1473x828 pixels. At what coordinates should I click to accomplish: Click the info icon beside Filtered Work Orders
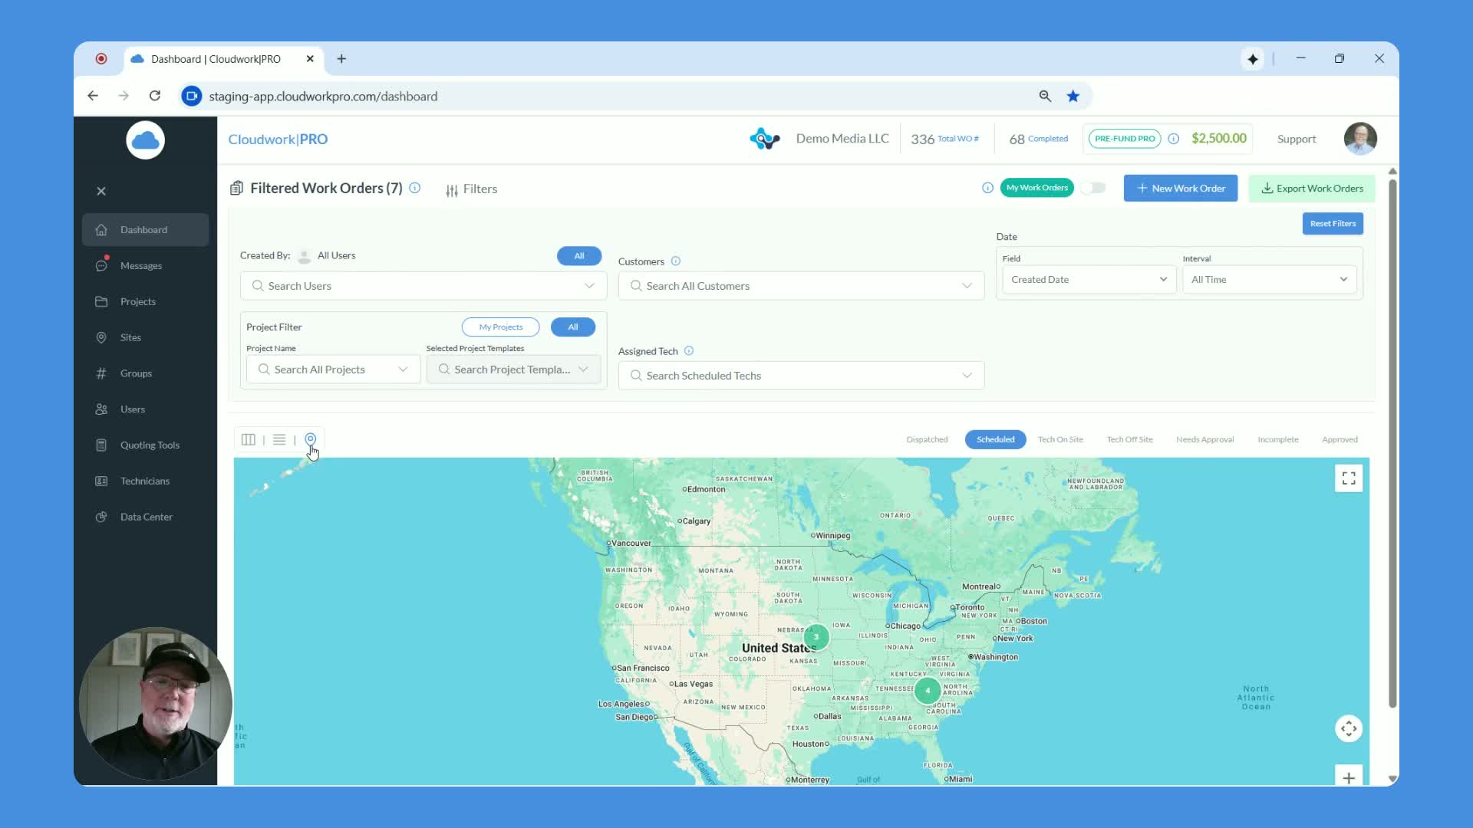[415, 188]
